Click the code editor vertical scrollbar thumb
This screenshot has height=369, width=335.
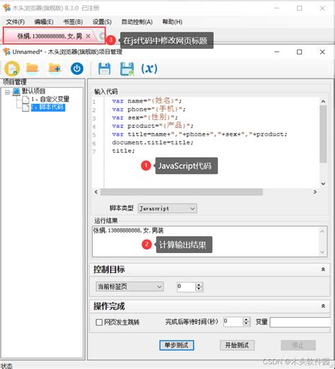coord(323,134)
